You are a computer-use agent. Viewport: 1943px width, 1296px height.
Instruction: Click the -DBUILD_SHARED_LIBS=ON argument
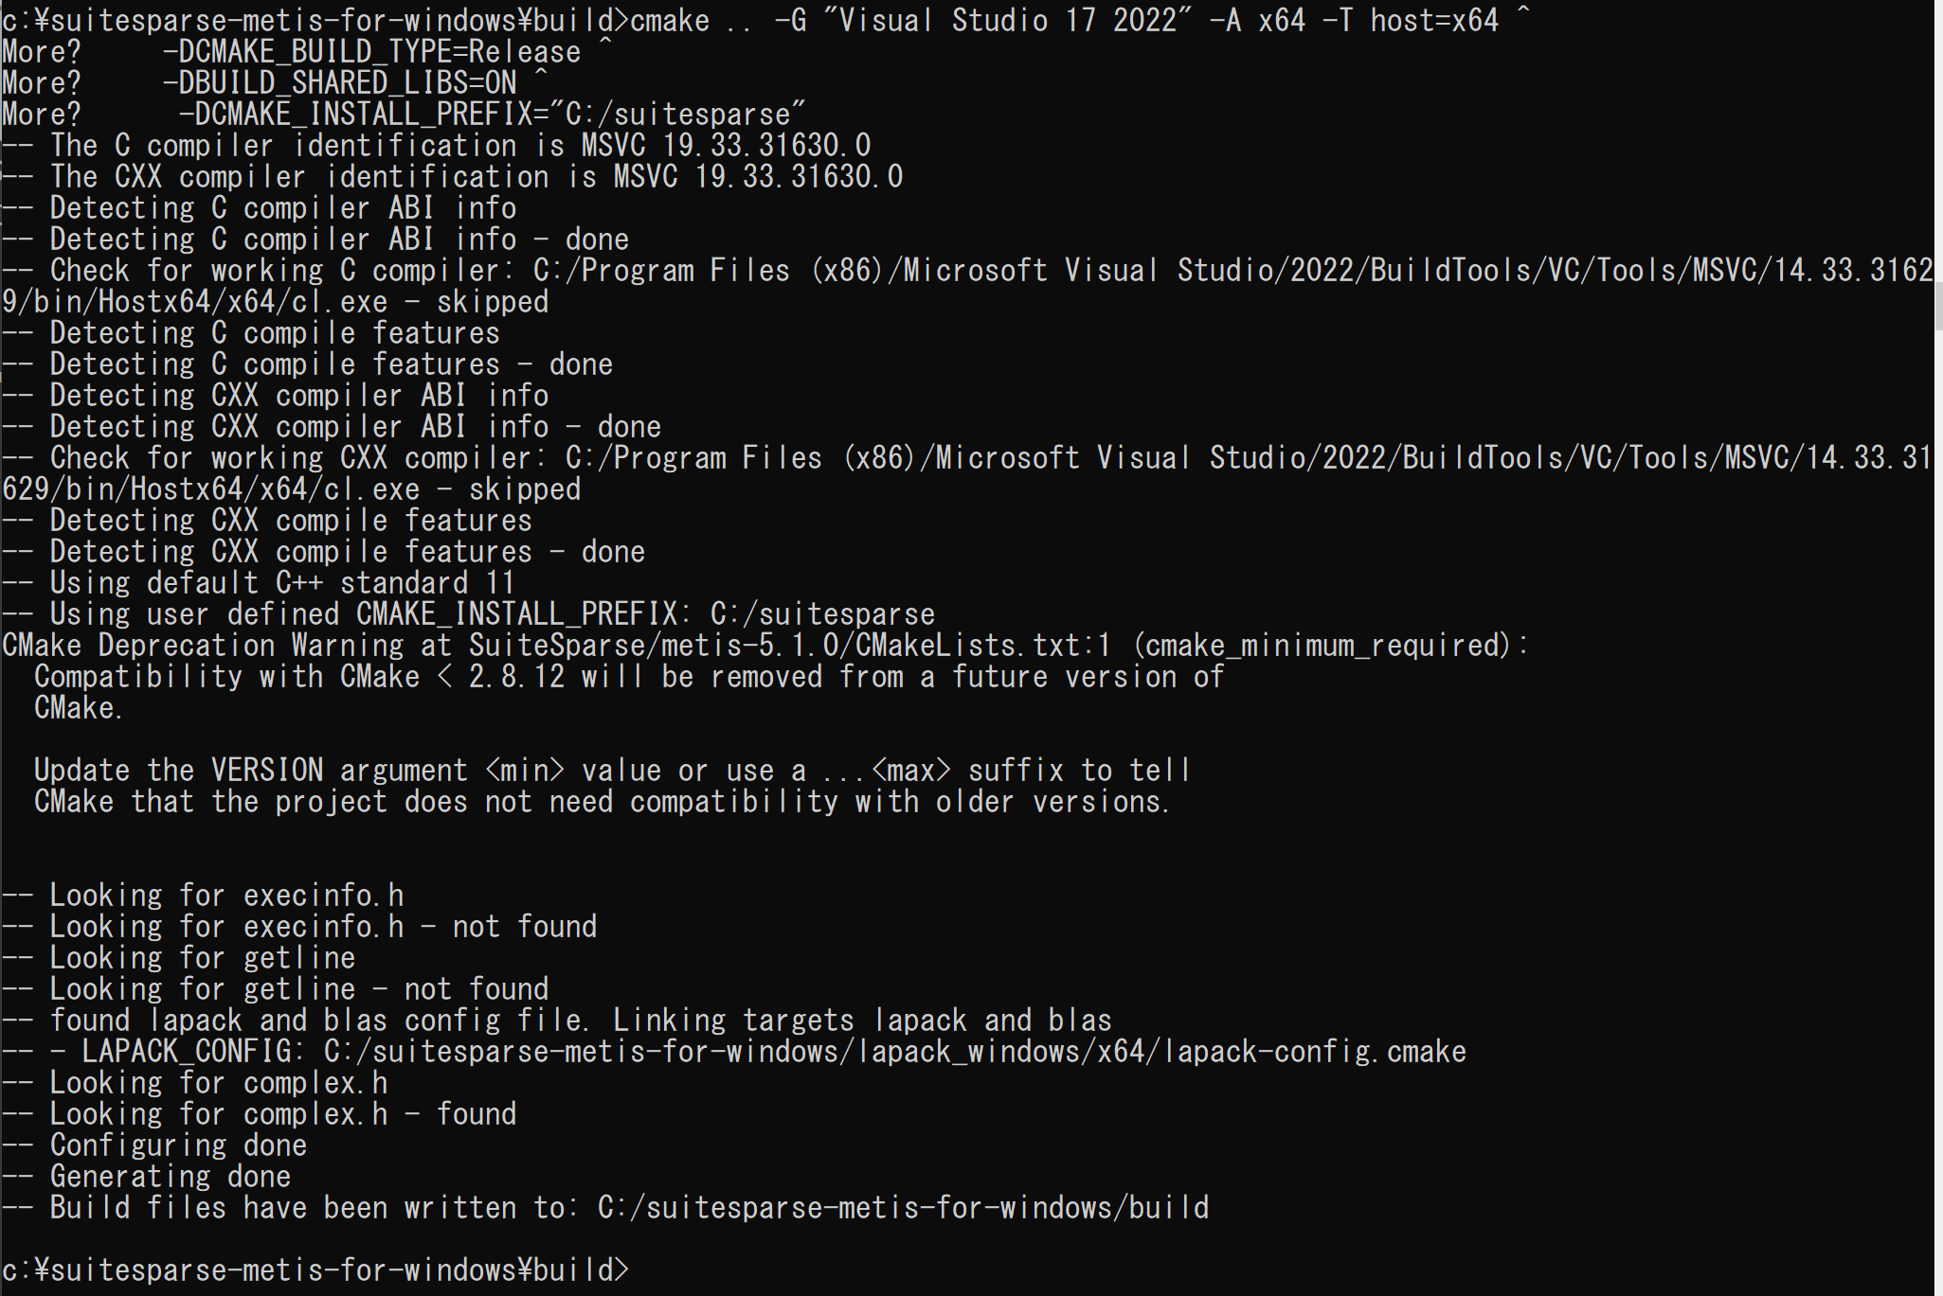tap(339, 83)
